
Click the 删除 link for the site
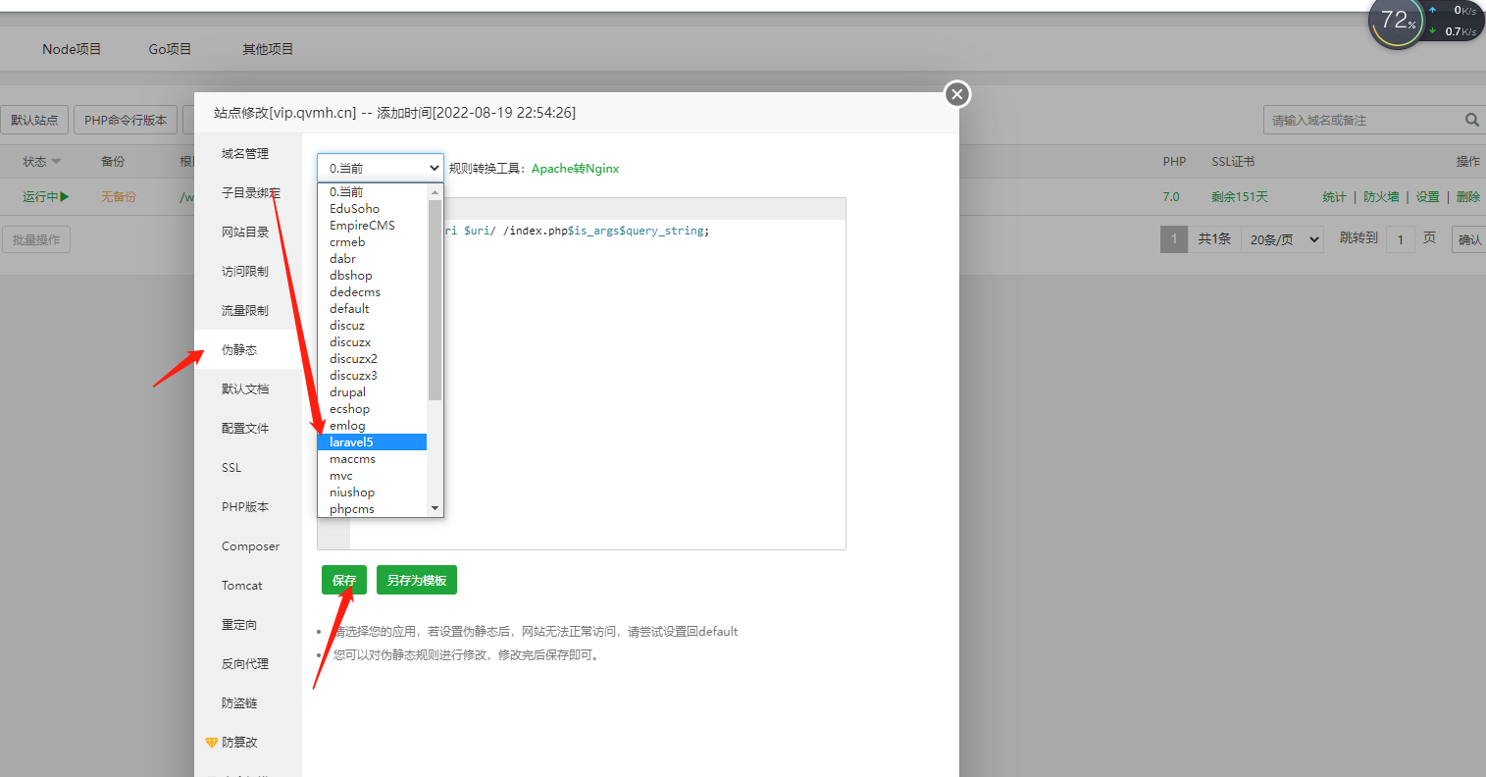pos(1468,197)
